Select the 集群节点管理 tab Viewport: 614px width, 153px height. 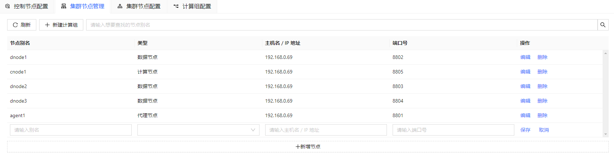tap(83, 6)
